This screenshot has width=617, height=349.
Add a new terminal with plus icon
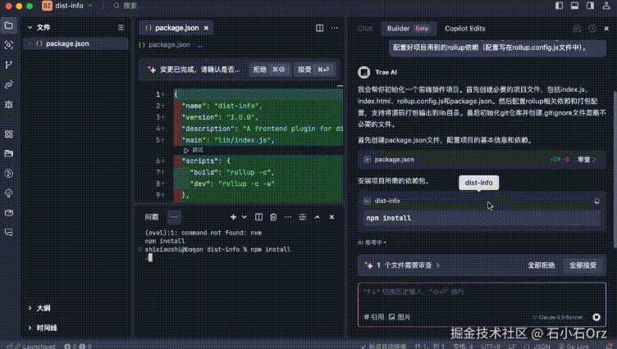coord(233,217)
